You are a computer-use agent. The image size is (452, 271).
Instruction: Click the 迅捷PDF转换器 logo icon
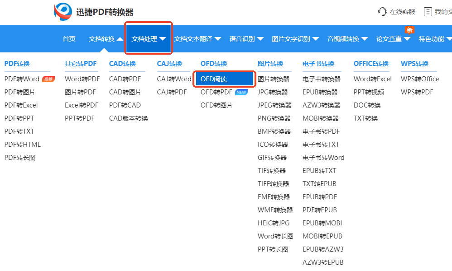pyautogui.click(x=63, y=12)
